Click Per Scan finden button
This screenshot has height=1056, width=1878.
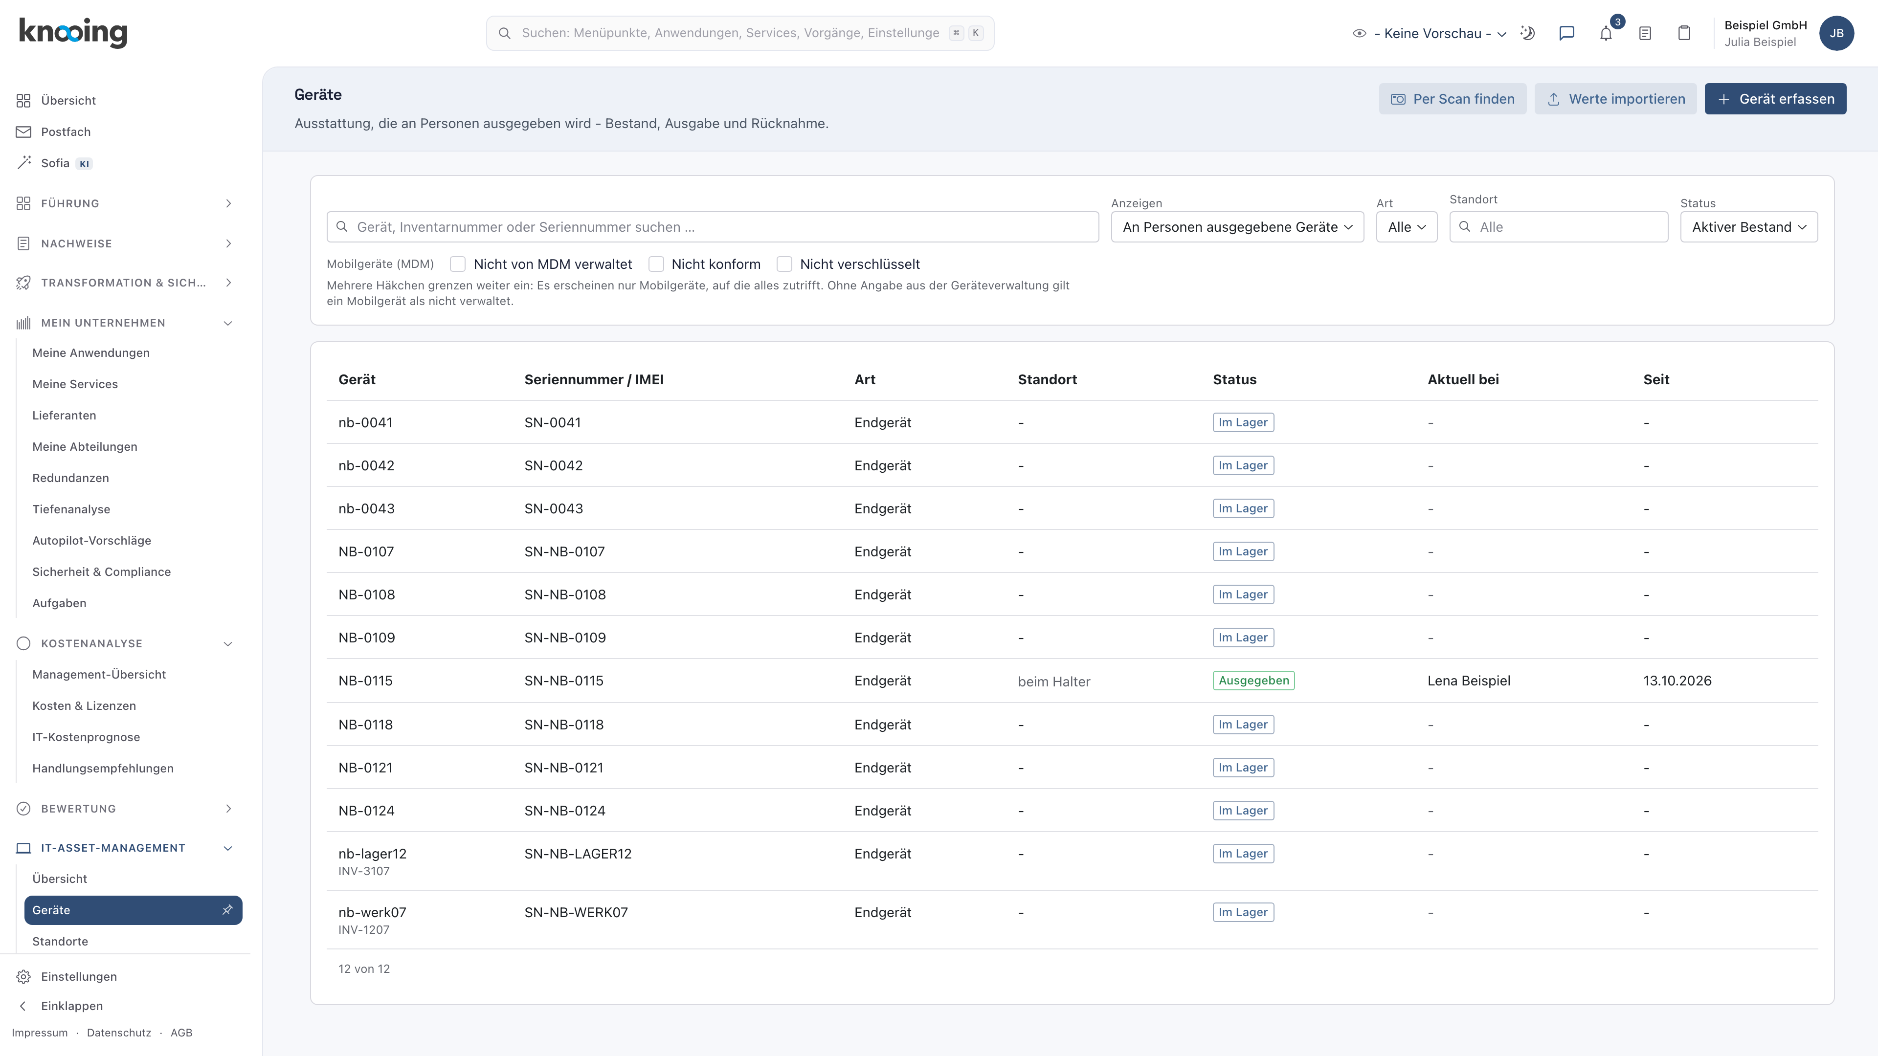1452,98
